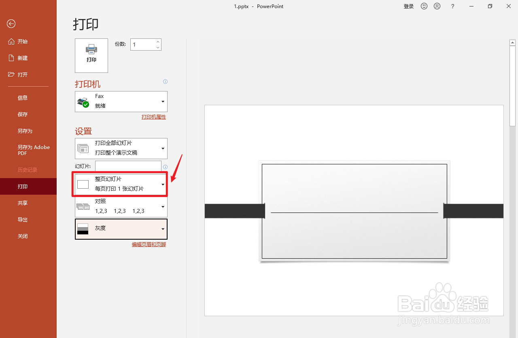The image size is (518, 338).
Task: Select 新建 in the sidebar
Action: (28, 58)
